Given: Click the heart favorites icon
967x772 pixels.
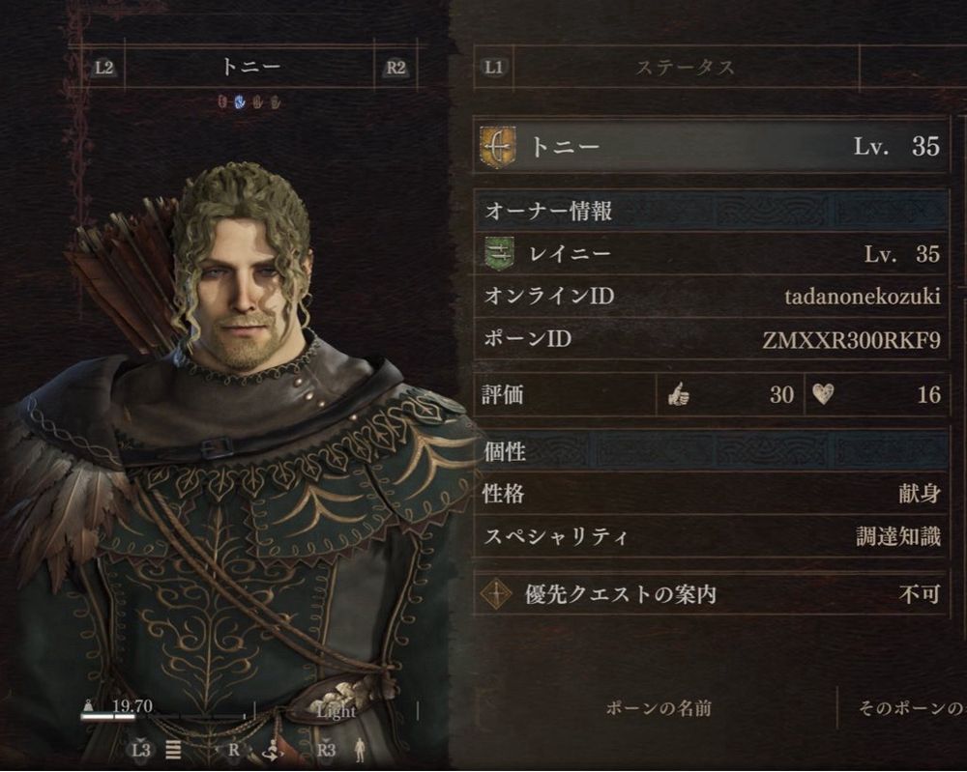Looking at the screenshot, I should coord(823,393).
